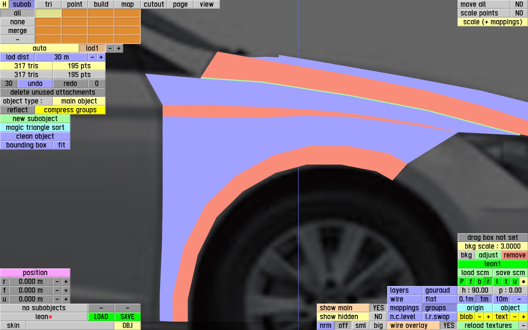Toggle show main YES button
528x330 pixels.
378,308
